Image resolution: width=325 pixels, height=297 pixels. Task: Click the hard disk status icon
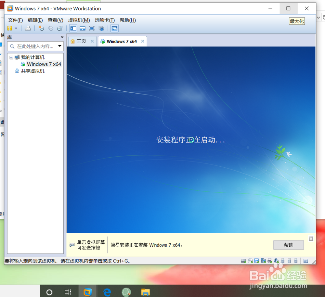(243, 261)
